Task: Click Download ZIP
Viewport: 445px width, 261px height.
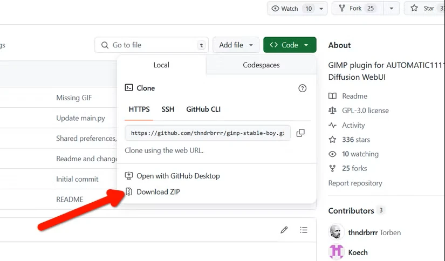Action: 158,192
